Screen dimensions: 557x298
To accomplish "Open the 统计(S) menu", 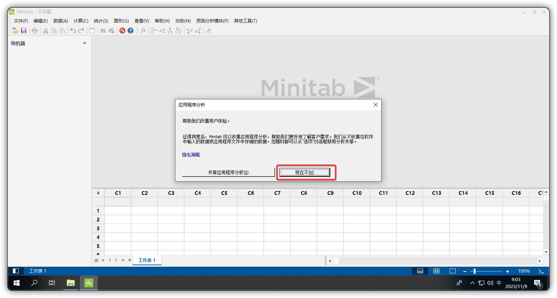I will (101, 21).
